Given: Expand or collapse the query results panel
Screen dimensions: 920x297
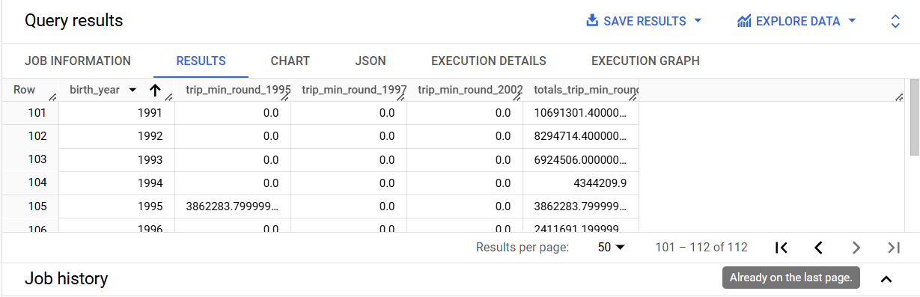Looking at the screenshot, I should click(895, 22).
